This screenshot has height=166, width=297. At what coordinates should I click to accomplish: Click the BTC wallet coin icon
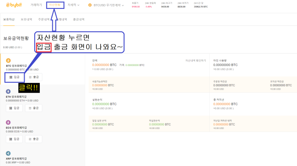click(x=8, y=60)
